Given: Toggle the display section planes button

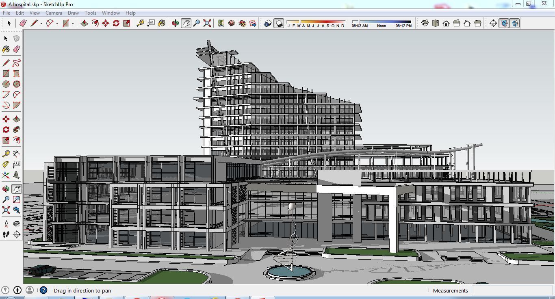Looking at the screenshot, I should [504, 24].
